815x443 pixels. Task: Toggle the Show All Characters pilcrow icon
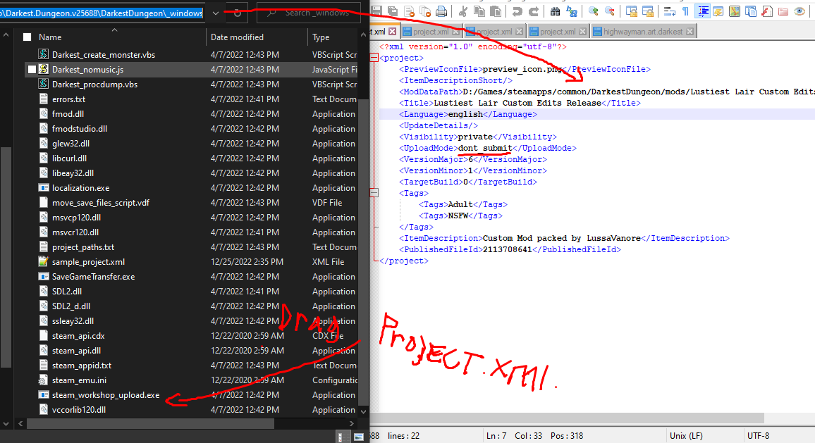685,11
